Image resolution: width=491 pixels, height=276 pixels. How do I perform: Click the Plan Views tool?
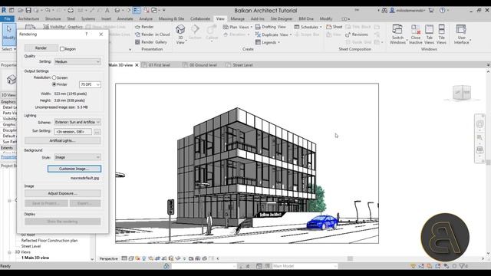236,27
